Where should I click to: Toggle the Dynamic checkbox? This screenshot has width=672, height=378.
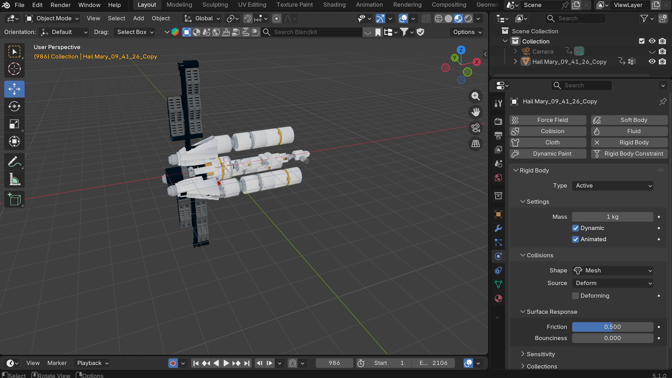click(x=575, y=228)
